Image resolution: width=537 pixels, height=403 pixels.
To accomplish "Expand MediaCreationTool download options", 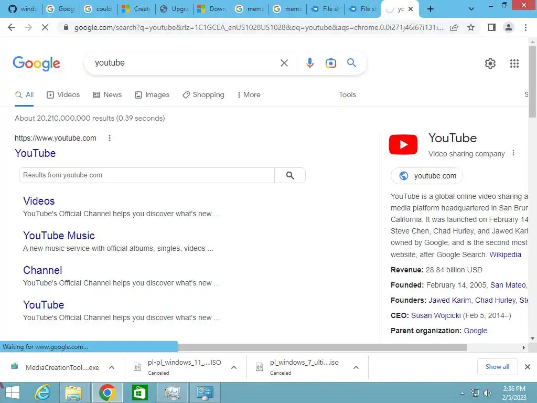I will [112, 367].
